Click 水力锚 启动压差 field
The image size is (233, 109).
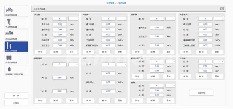coord(60,40)
